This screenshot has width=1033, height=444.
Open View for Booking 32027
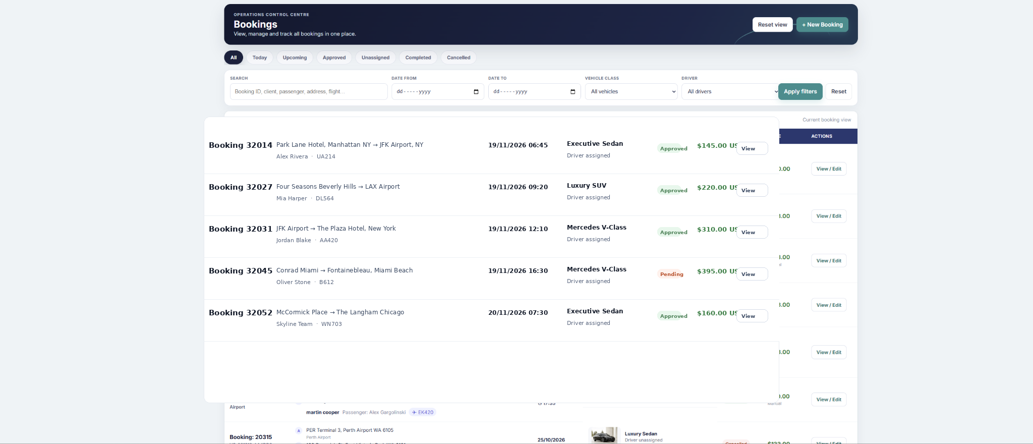752,190
